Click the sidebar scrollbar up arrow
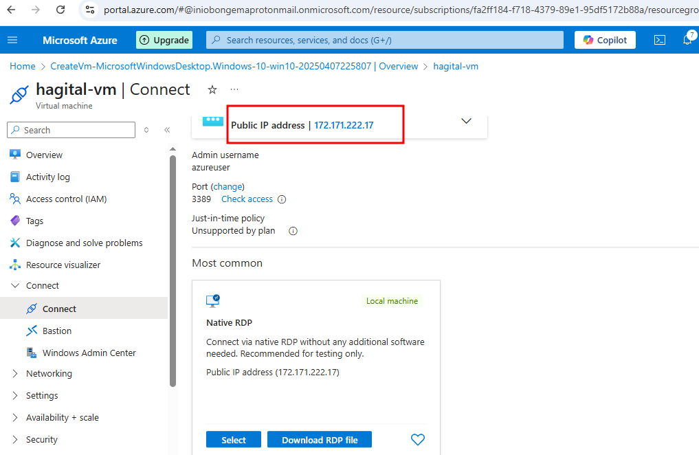Screen dimensions: 699x455 pyautogui.click(x=173, y=149)
